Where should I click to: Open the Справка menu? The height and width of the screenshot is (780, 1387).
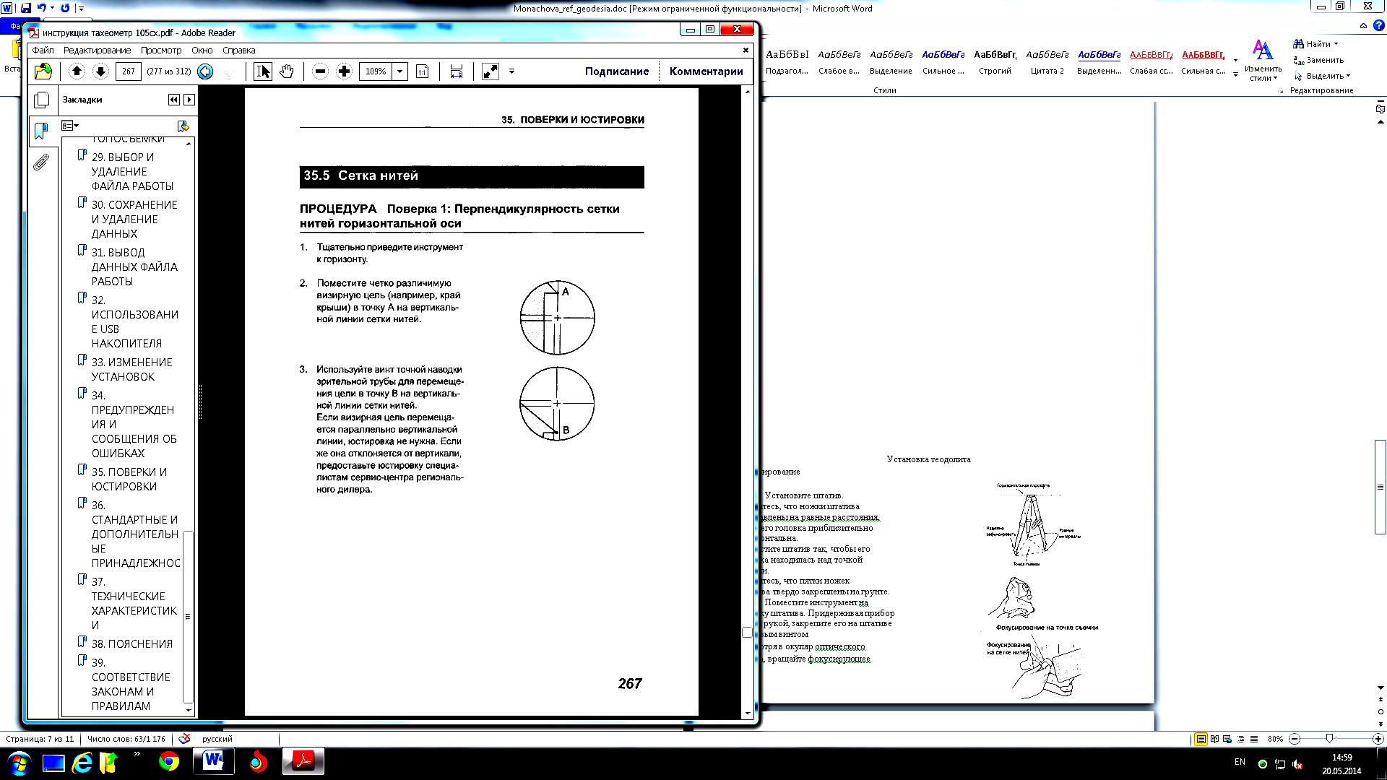pyautogui.click(x=239, y=50)
